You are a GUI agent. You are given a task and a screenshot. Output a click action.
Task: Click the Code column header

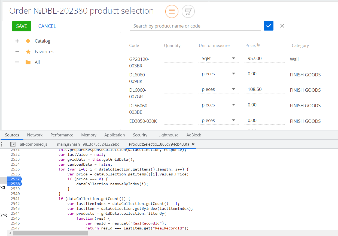click(x=134, y=46)
